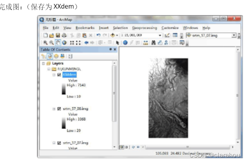Screen dimensions: 245x161
Task: Select the KMdem layer name
Action: 70,75
